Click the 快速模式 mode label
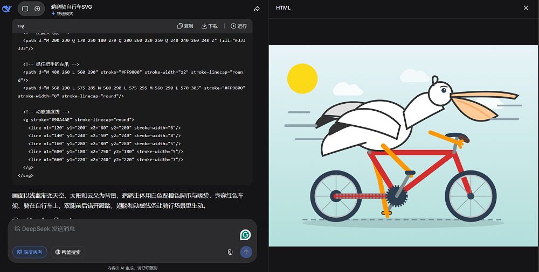 tap(62, 13)
